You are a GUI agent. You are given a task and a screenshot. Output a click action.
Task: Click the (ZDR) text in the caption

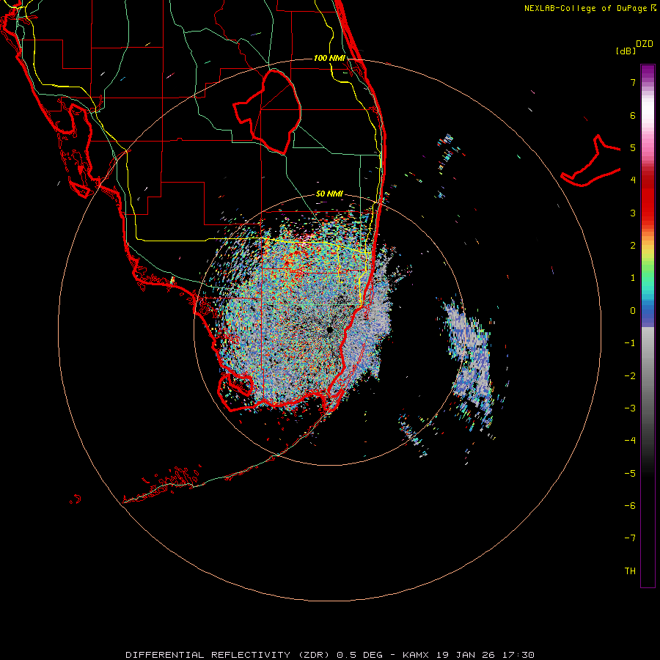[x=314, y=655]
